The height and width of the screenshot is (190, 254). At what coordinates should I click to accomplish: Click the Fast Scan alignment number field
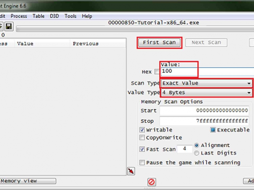pyautogui.click(x=184, y=149)
